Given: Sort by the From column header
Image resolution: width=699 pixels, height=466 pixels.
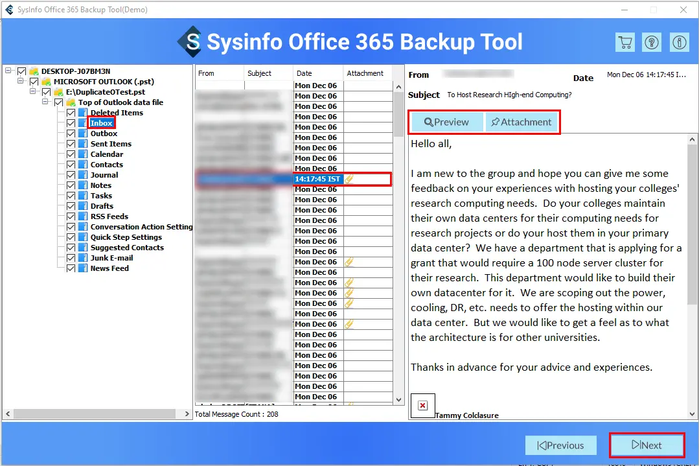Looking at the screenshot, I should point(220,73).
